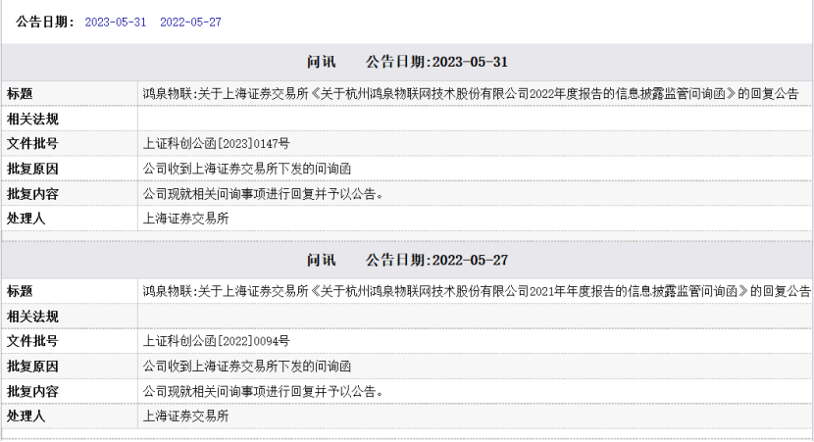
Task: Select the title mentioning 2022年度报告
Action: 471,94
